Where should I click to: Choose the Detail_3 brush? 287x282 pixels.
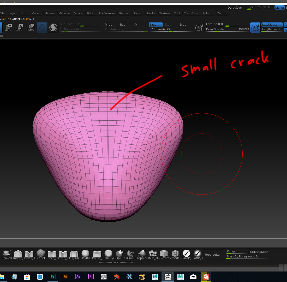29,255
